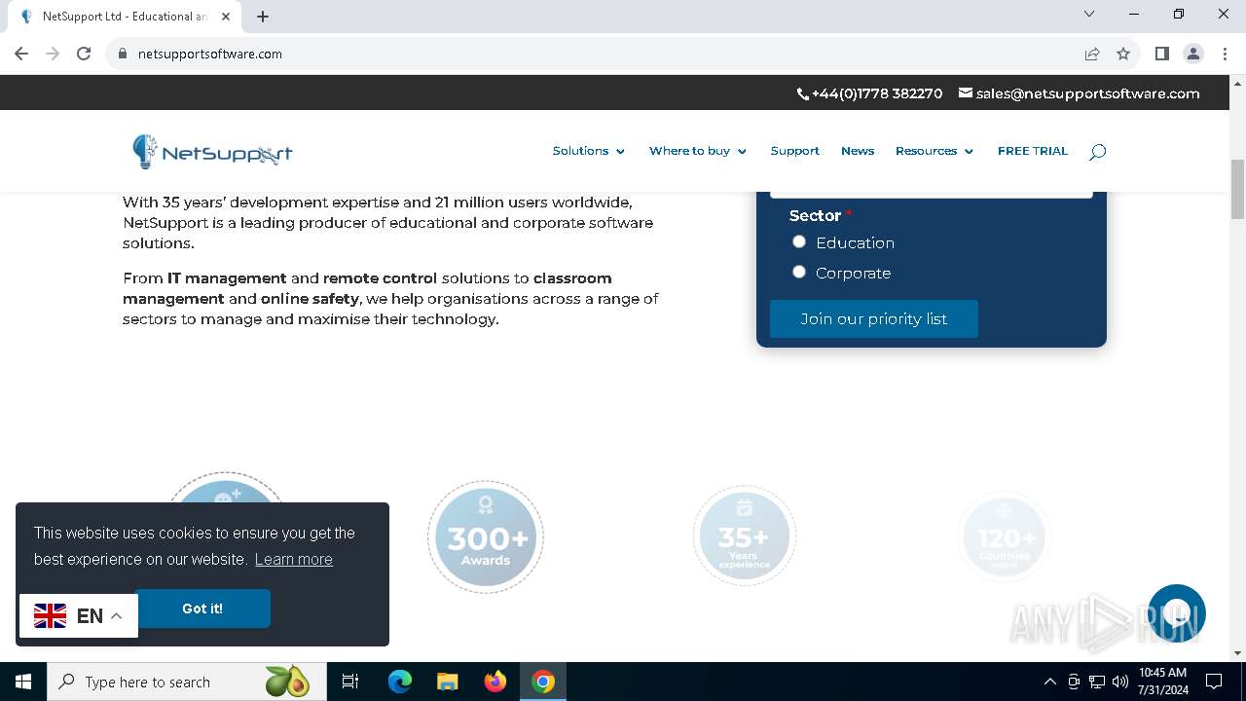
Task: Open the Learn more cookie link
Action: [x=294, y=559]
